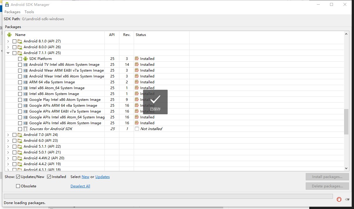This screenshot has width=354, height=209.
Task: Click the Android 7.0 (API 24) folder icon
Action: click(x=20, y=135)
